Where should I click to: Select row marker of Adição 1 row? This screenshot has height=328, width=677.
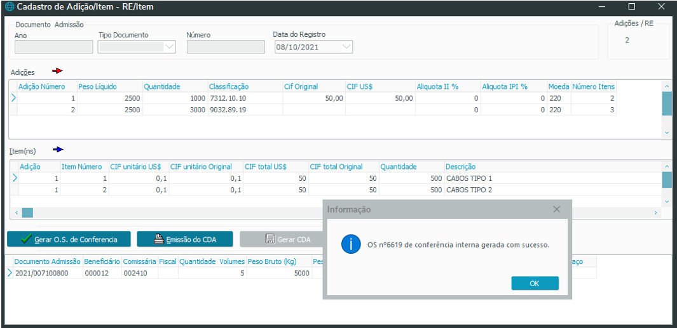click(13, 98)
